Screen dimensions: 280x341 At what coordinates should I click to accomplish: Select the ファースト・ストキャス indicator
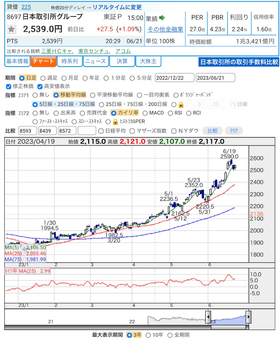tap(35, 122)
